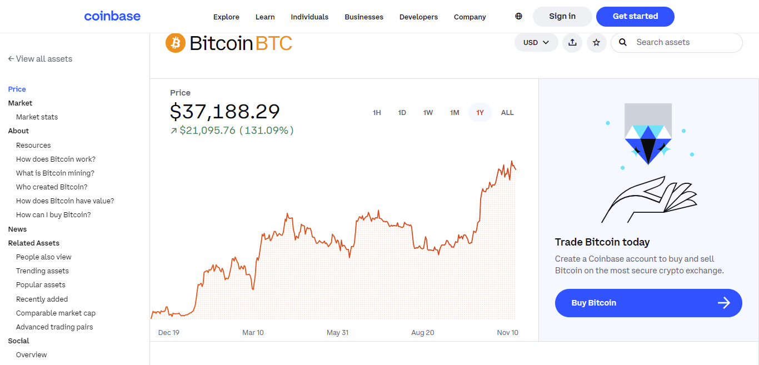
Task: Click Sign in
Action: 562,16
